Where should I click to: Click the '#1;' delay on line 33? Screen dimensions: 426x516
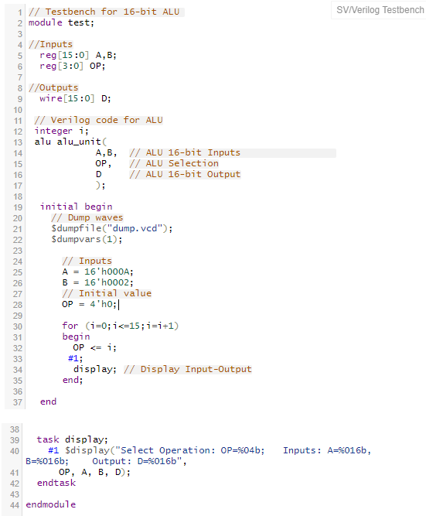pos(75,358)
